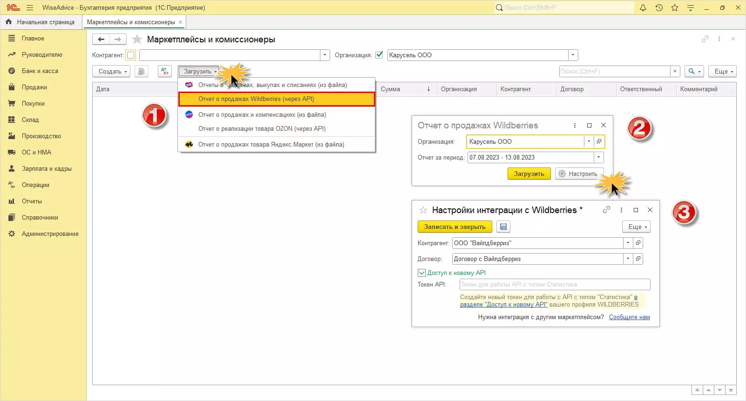Open the ОС и НМА sidebar section
The height and width of the screenshot is (401, 746).
[43, 153]
